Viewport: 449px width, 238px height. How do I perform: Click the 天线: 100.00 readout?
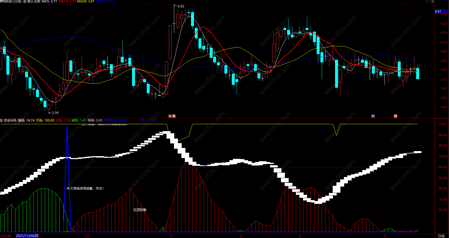45,120
